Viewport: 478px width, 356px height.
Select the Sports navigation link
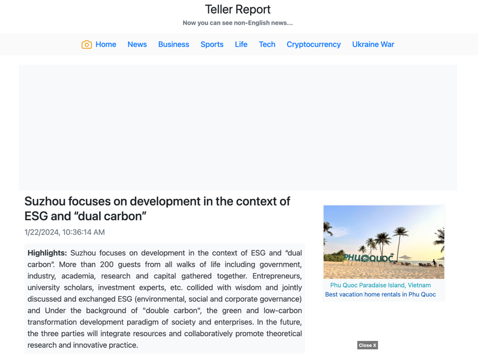point(212,44)
